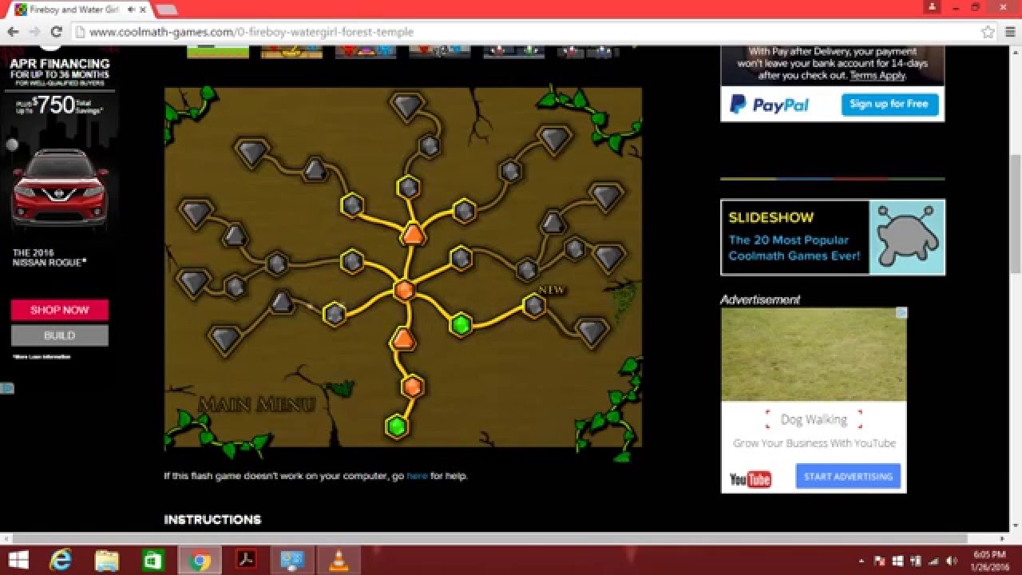Screen dimensions: 1022x575
Task: Open the 'here' help link below the game
Action: click(417, 476)
